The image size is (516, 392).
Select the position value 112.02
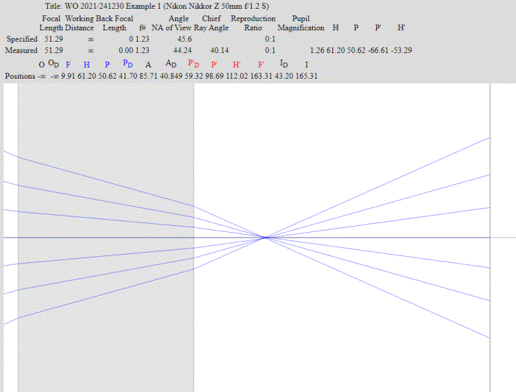(237, 76)
